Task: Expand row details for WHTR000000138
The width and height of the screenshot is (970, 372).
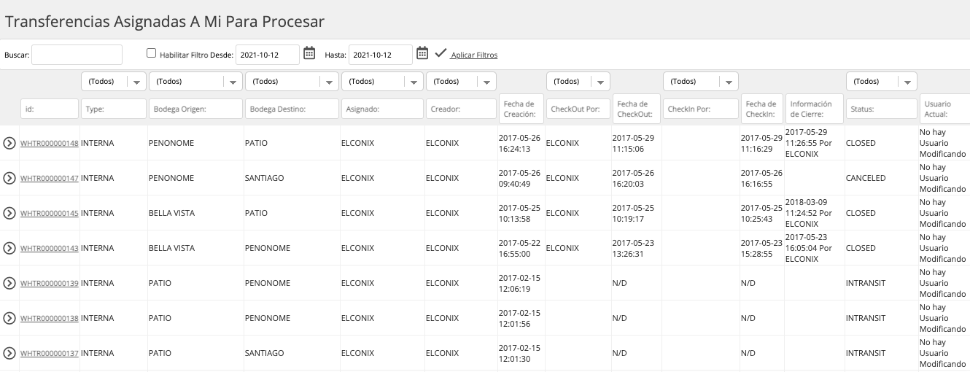Action: 9,318
